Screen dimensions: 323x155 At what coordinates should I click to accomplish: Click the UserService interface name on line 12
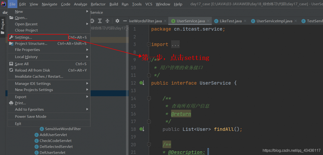click(215, 83)
